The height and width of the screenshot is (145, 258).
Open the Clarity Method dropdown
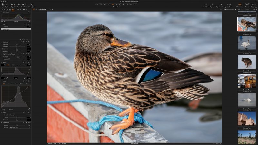point(20,115)
